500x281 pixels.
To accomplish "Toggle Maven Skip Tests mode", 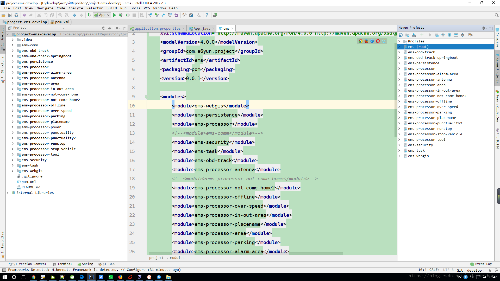I will [449, 35].
